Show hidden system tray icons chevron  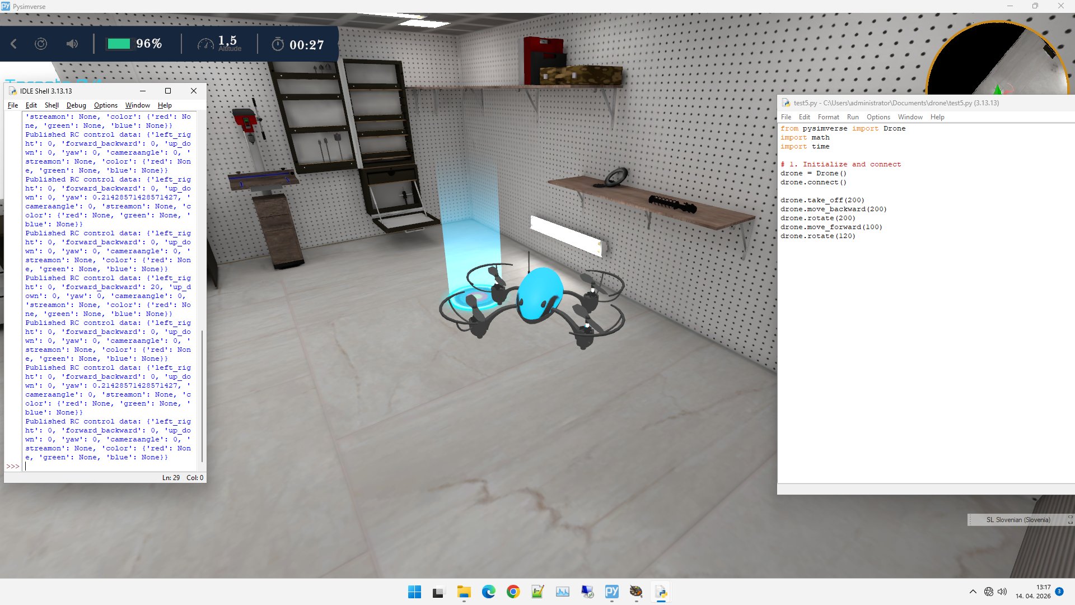coord(973,592)
